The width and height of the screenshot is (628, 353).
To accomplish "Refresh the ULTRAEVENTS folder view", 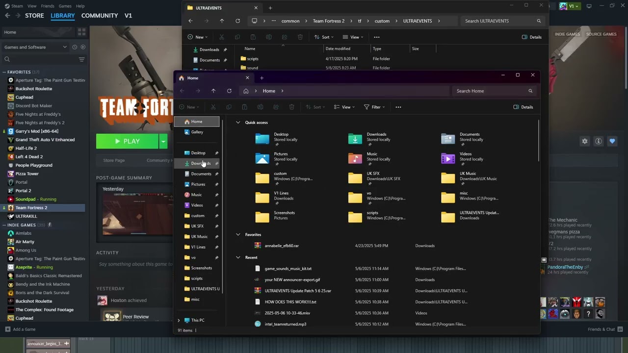I will pyautogui.click(x=237, y=21).
